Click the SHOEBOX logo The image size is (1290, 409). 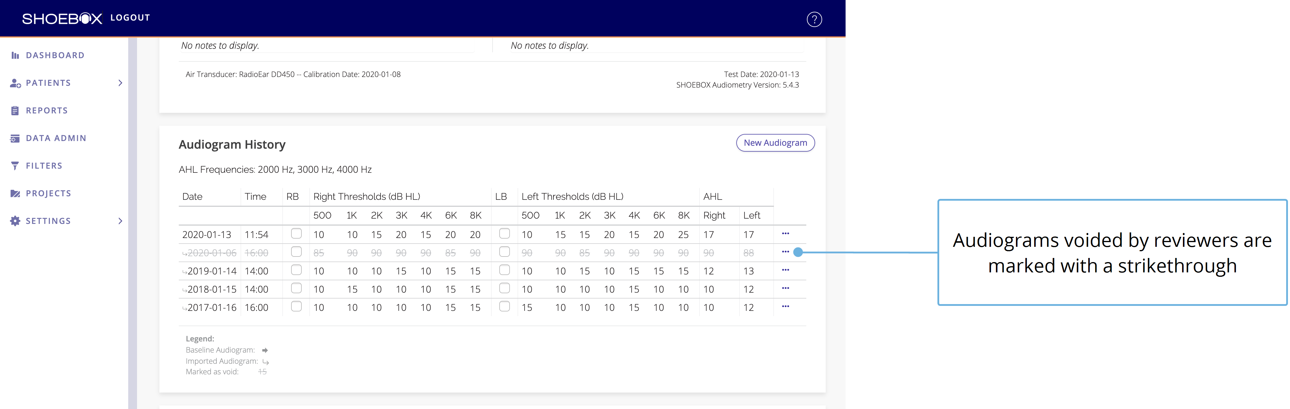point(62,19)
